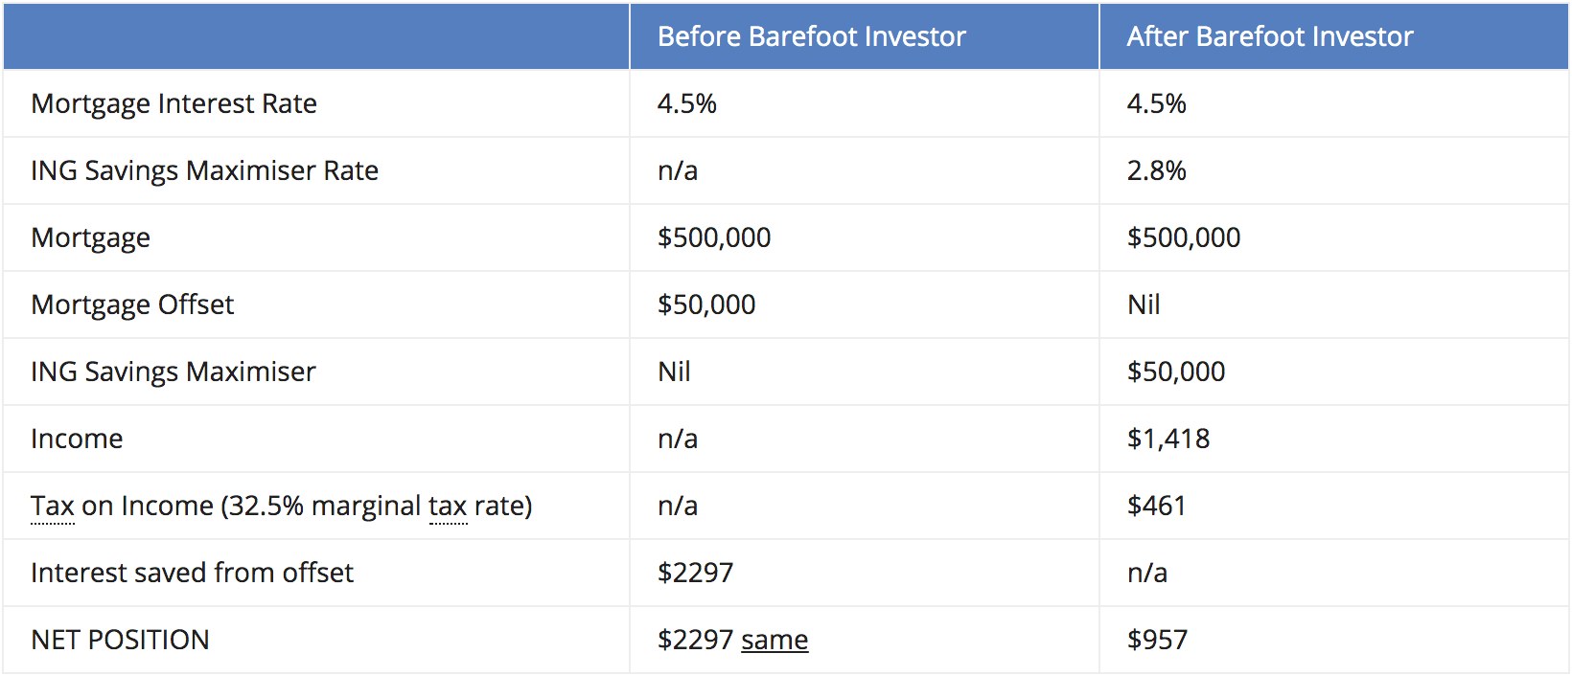
Task: Click the $50,000 Mortgage Offset value
Action: 706,304
